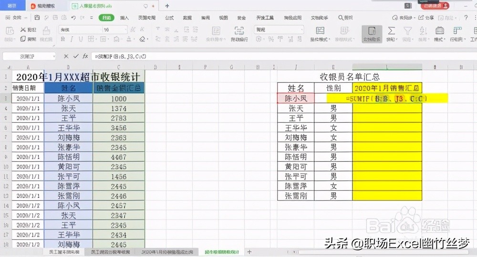This screenshot has height=257, width=477.
Task: Expand the Paste options arrow
Action: tap(14, 40)
